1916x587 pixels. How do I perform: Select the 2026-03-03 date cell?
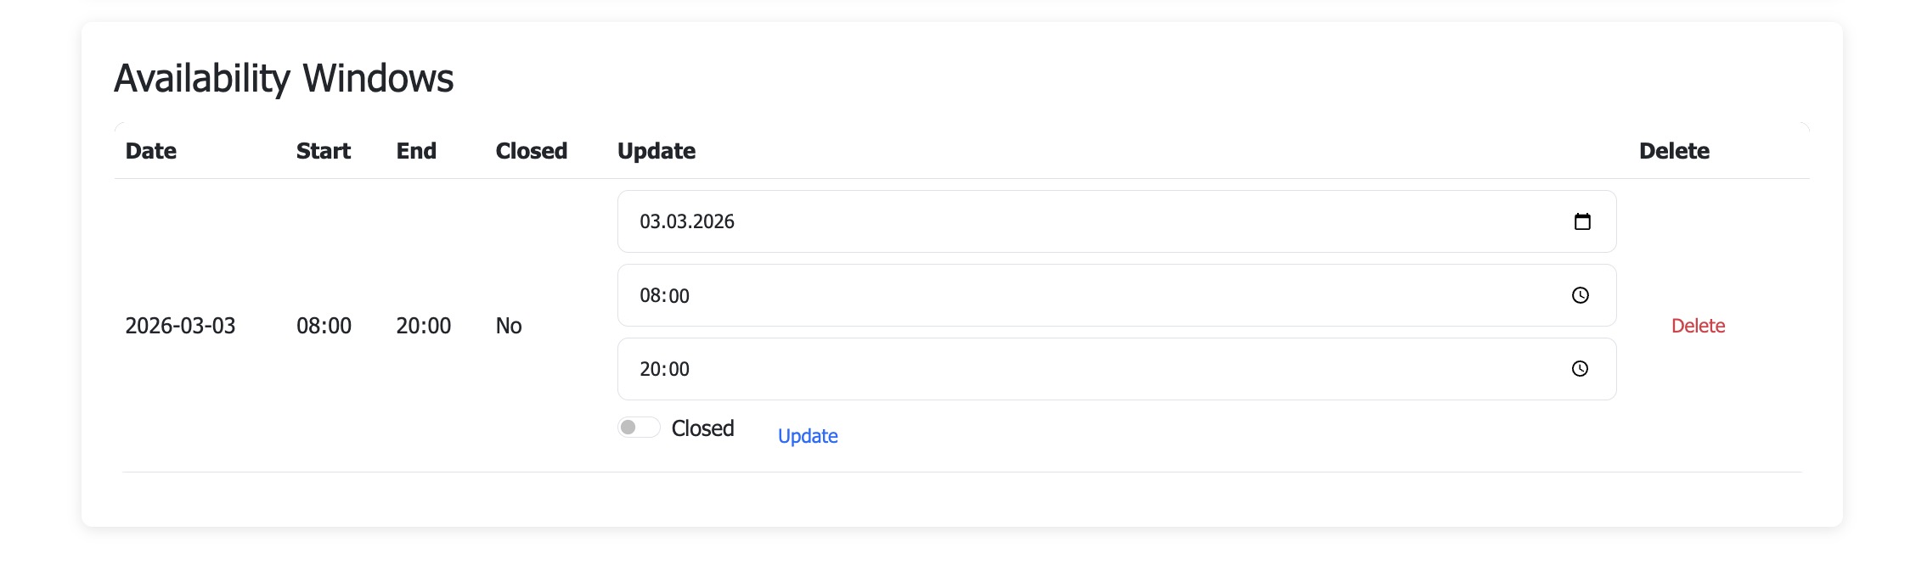180,326
